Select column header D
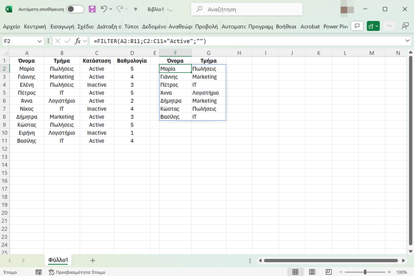This screenshot has height=276, width=414. click(x=132, y=53)
